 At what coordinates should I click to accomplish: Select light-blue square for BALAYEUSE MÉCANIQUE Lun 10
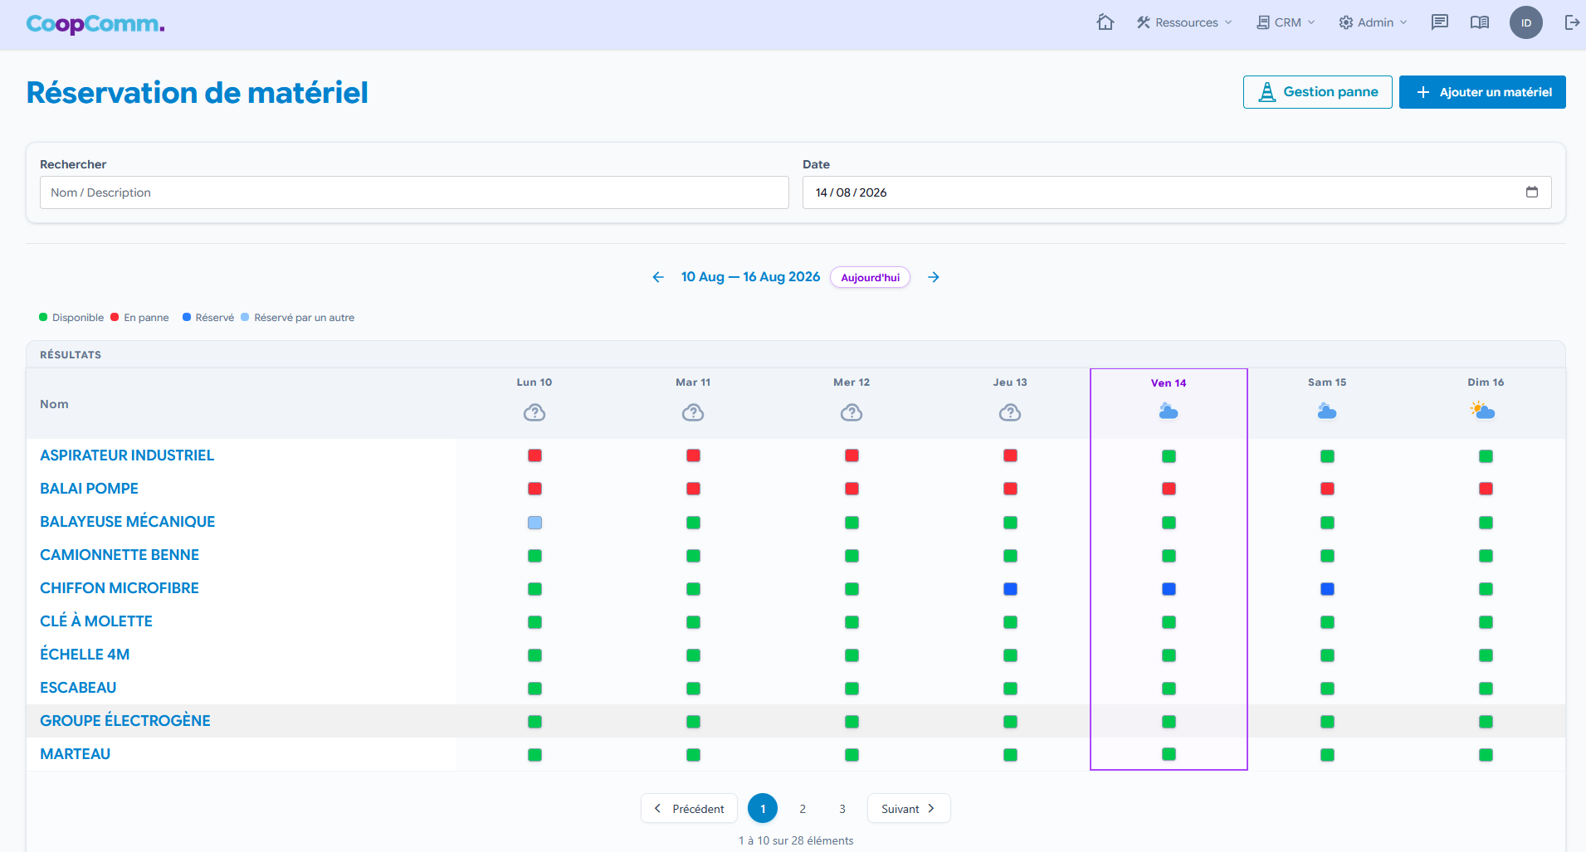point(534,523)
